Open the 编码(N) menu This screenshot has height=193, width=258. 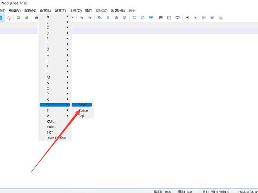(30, 11)
